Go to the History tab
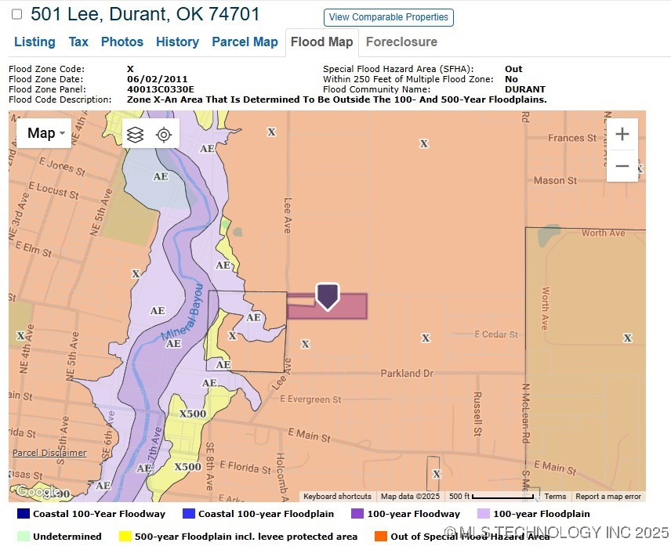Screen dimensions: 671x546 (177, 42)
